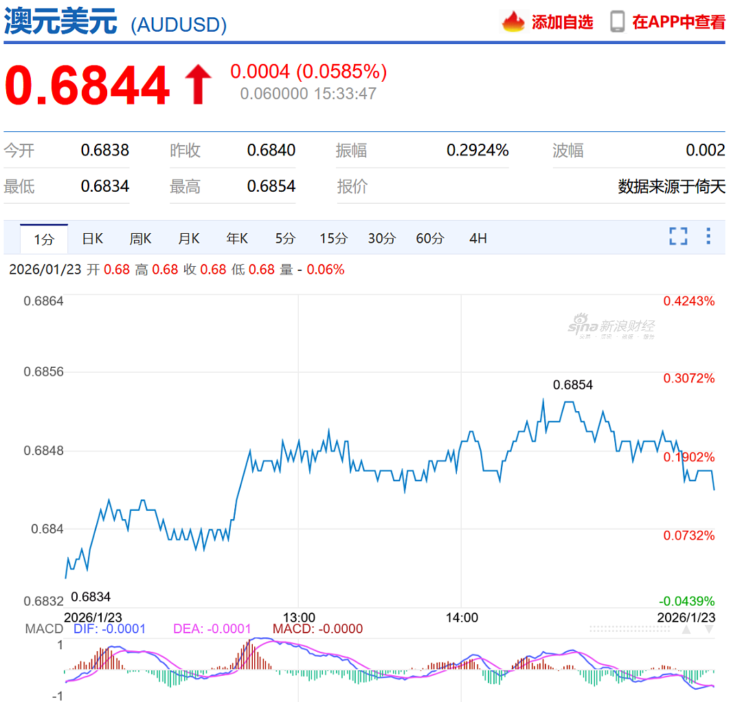Click the red up arrow beside price
This screenshot has height=702, width=742.
[199, 84]
